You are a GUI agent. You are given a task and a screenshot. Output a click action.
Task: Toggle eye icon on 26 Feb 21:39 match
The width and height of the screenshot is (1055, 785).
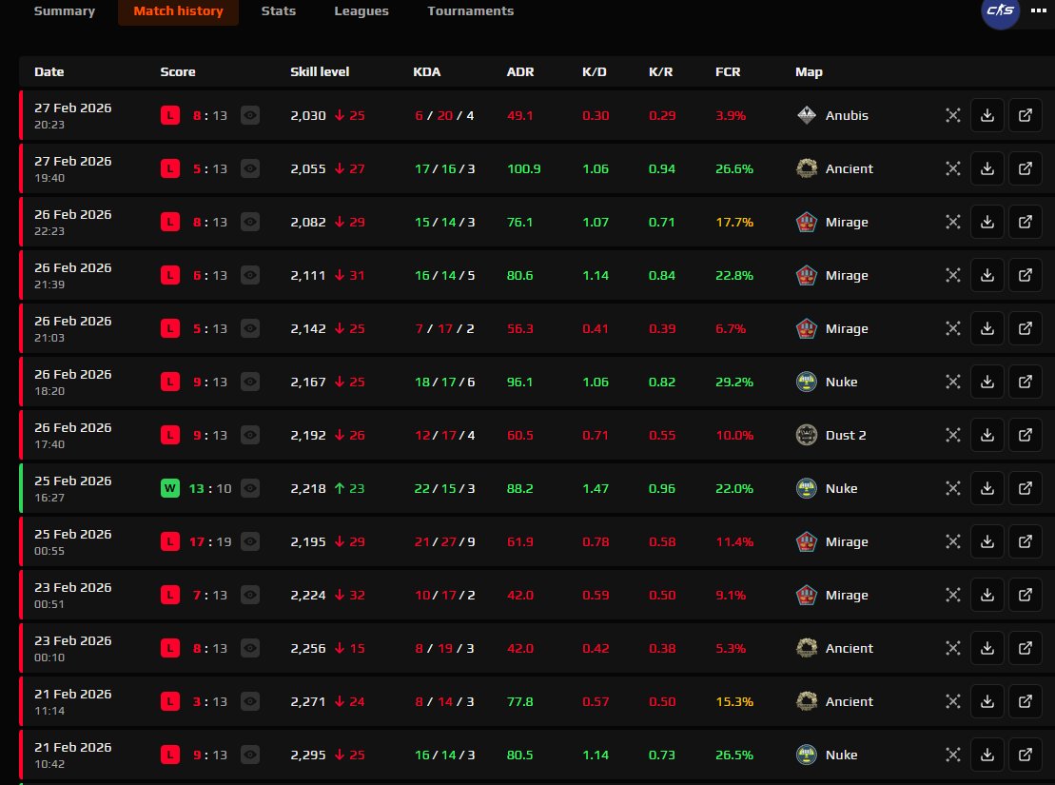point(249,275)
